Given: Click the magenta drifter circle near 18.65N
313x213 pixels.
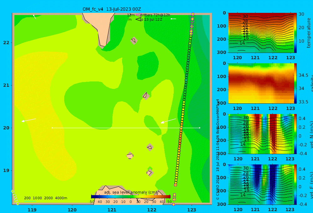Looking at the screenshot, I should tap(176, 185).
